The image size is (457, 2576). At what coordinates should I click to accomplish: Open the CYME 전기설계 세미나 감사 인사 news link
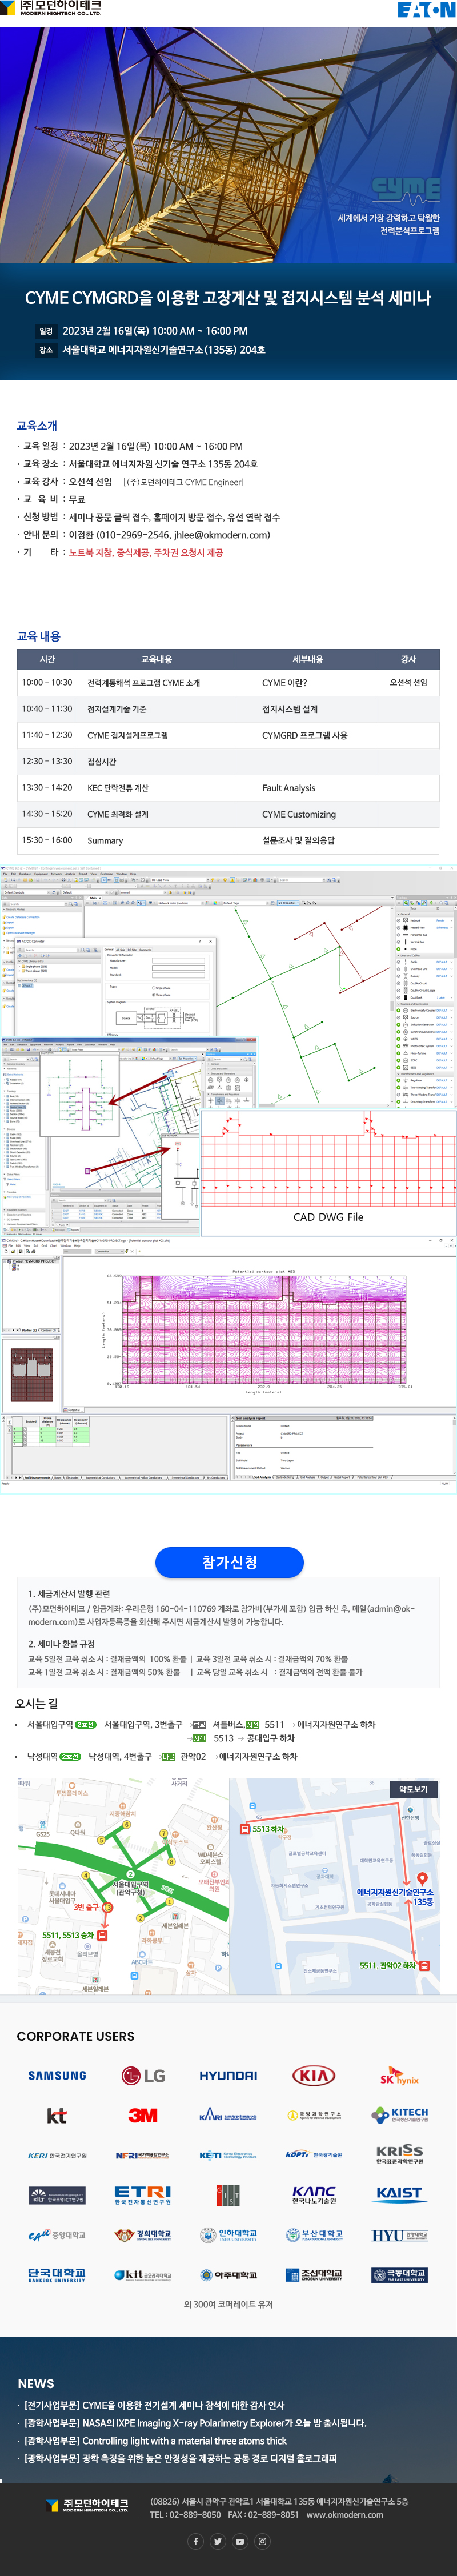(x=154, y=2405)
